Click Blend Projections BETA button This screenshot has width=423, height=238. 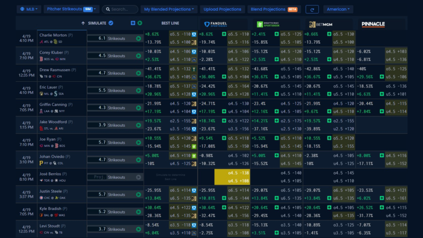(274, 9)
